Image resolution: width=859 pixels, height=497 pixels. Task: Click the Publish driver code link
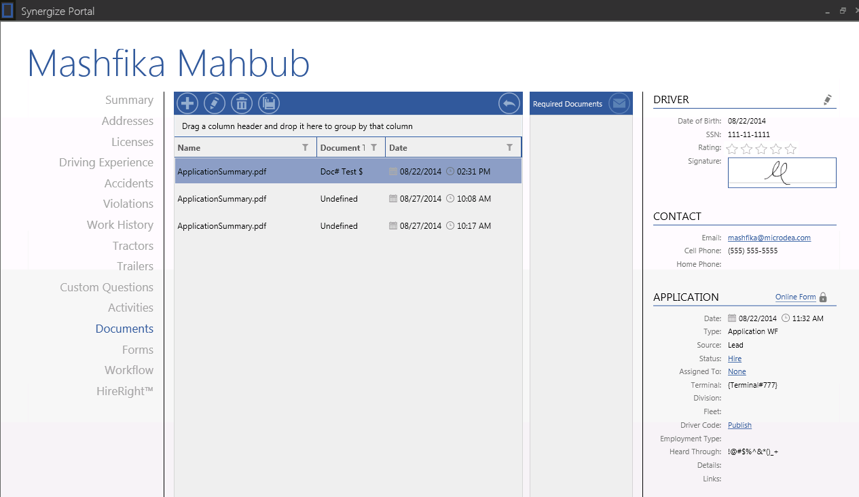coord(739,425)
